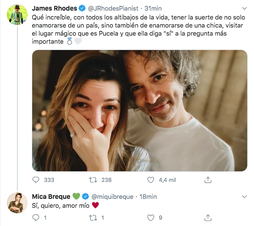The height and width of the screenshot is (226, 254).
Task: Open the 18min timestamp permalink
Action: pyautogui.click(x=148, y=197)
